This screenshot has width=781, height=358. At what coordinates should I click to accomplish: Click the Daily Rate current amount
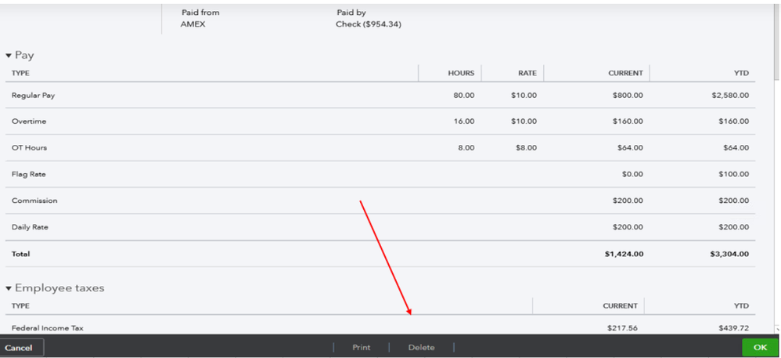point(627,227)
